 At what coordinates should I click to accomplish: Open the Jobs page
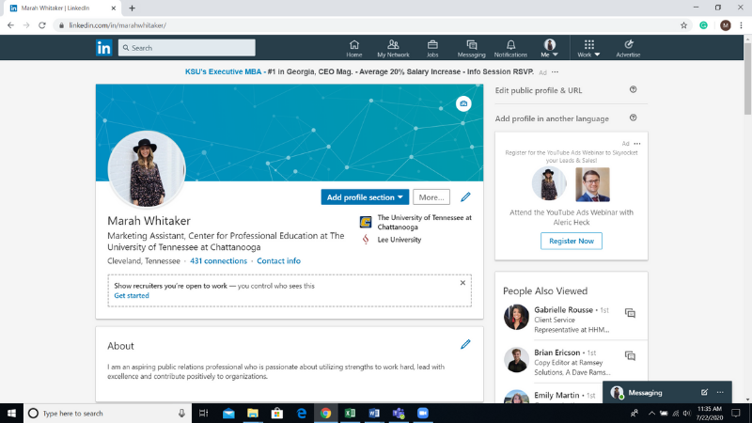click(x=432, y=49)
